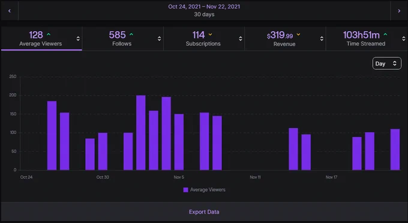Click the Nov 17 axis label
Screen dimensions: 408x223
[331, 177]
